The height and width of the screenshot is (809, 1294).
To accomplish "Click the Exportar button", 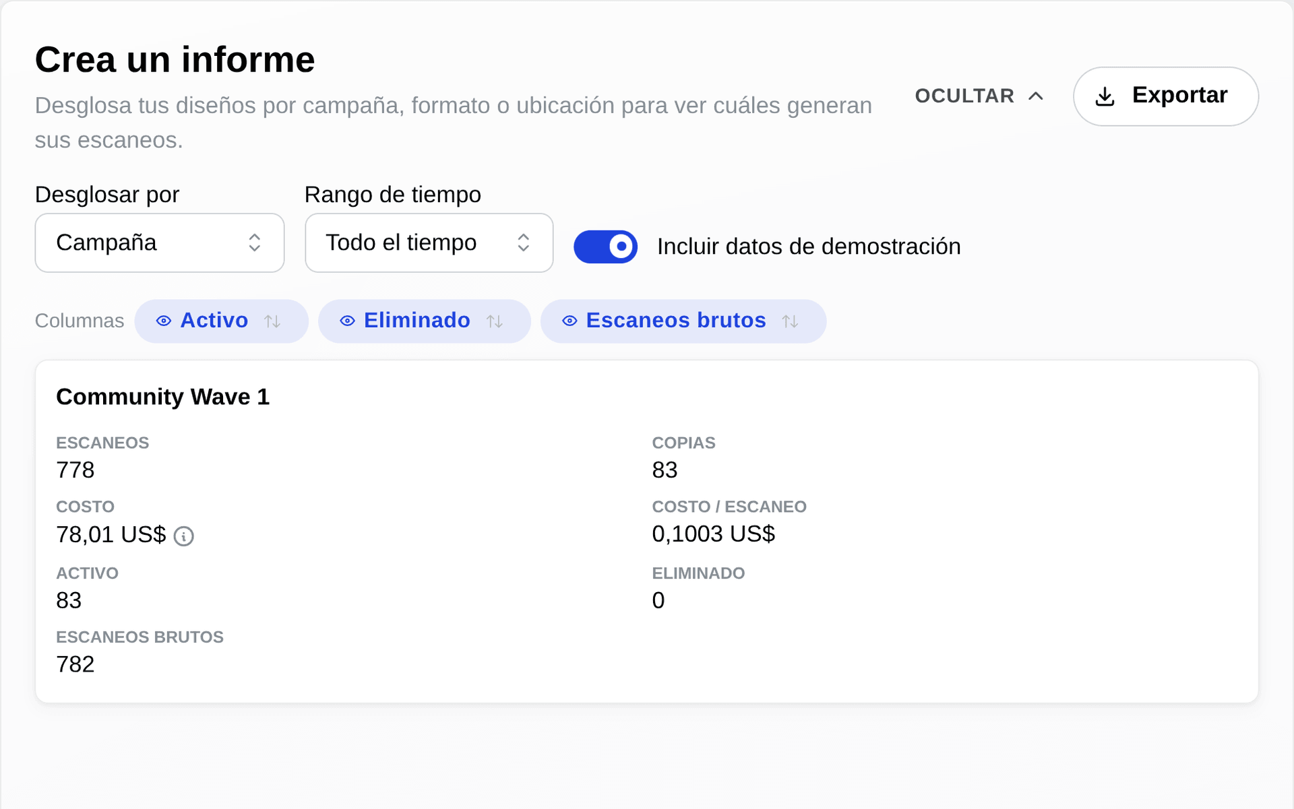I will coord(1166,96).
